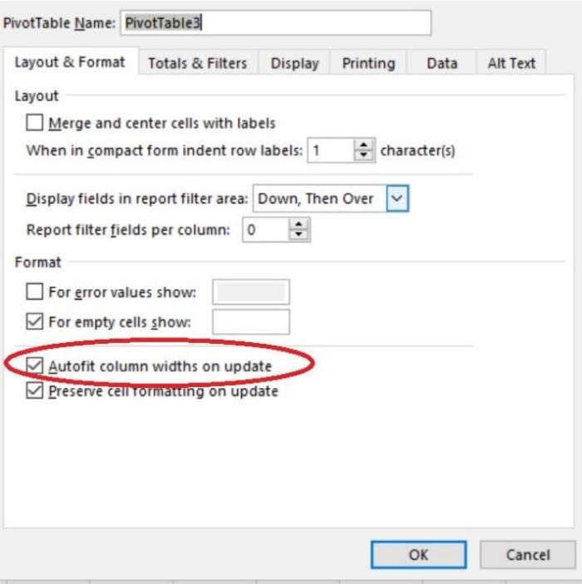This screenshot has height=584, width=582.
Task: Go to the Printing tab
Action: tap(368, 63)
